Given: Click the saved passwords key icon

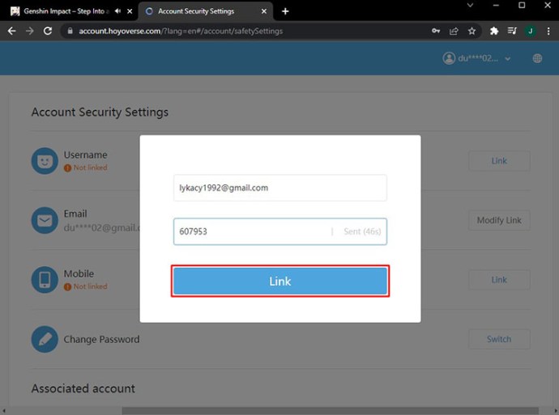Looking at the screenshot, I should pos(437,31).
